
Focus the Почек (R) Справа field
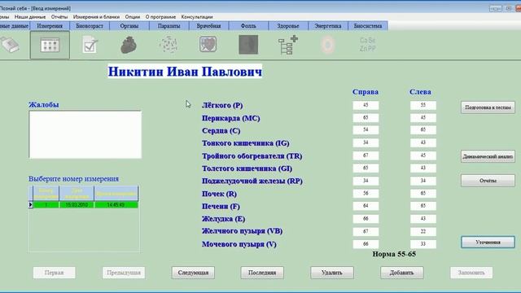[366, 194]
